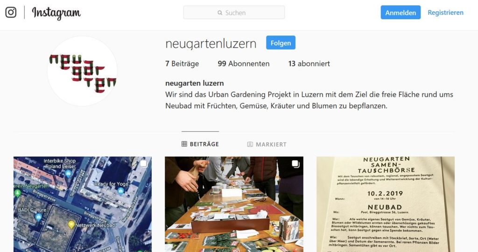Click the blue Anmelden button
The image size is (478, 252).
click(401, 13)
